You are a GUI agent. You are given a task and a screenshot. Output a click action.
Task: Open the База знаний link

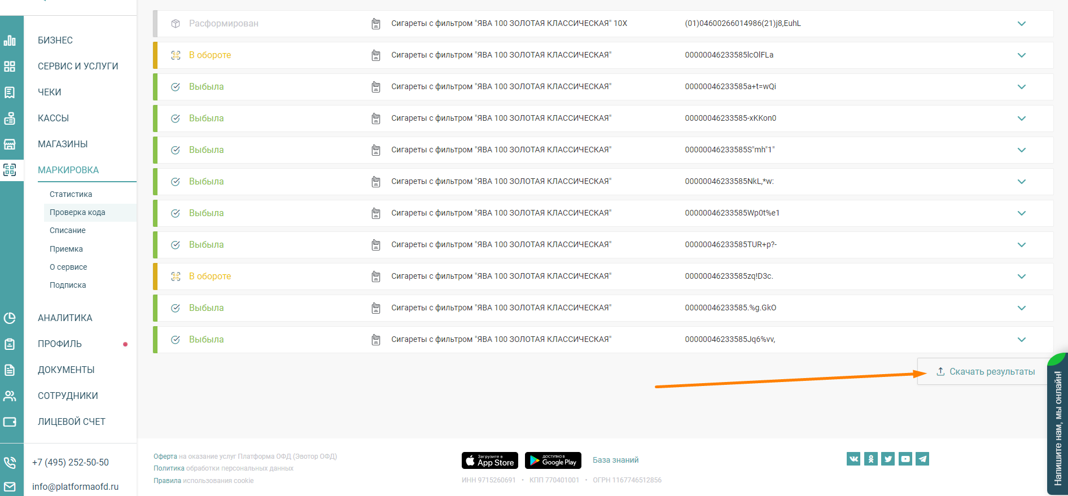[616, 460]
